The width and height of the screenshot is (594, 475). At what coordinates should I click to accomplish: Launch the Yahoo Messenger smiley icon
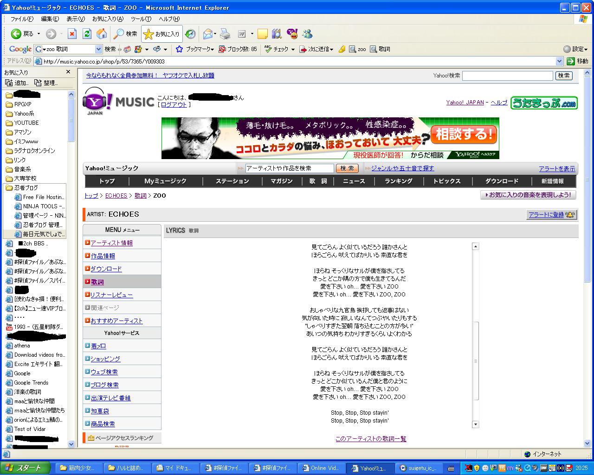coord(292,34)
